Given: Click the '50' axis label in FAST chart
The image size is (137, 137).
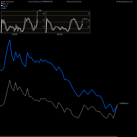Looking at the screenshot, I should click(44, 20).
